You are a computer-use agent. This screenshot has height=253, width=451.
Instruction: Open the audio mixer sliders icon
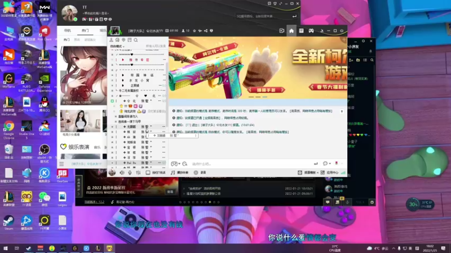pos(138,173)
